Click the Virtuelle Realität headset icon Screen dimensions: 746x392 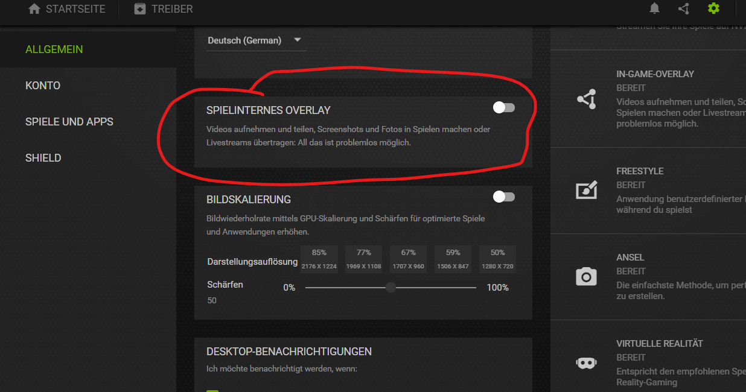tap(586, 363)
